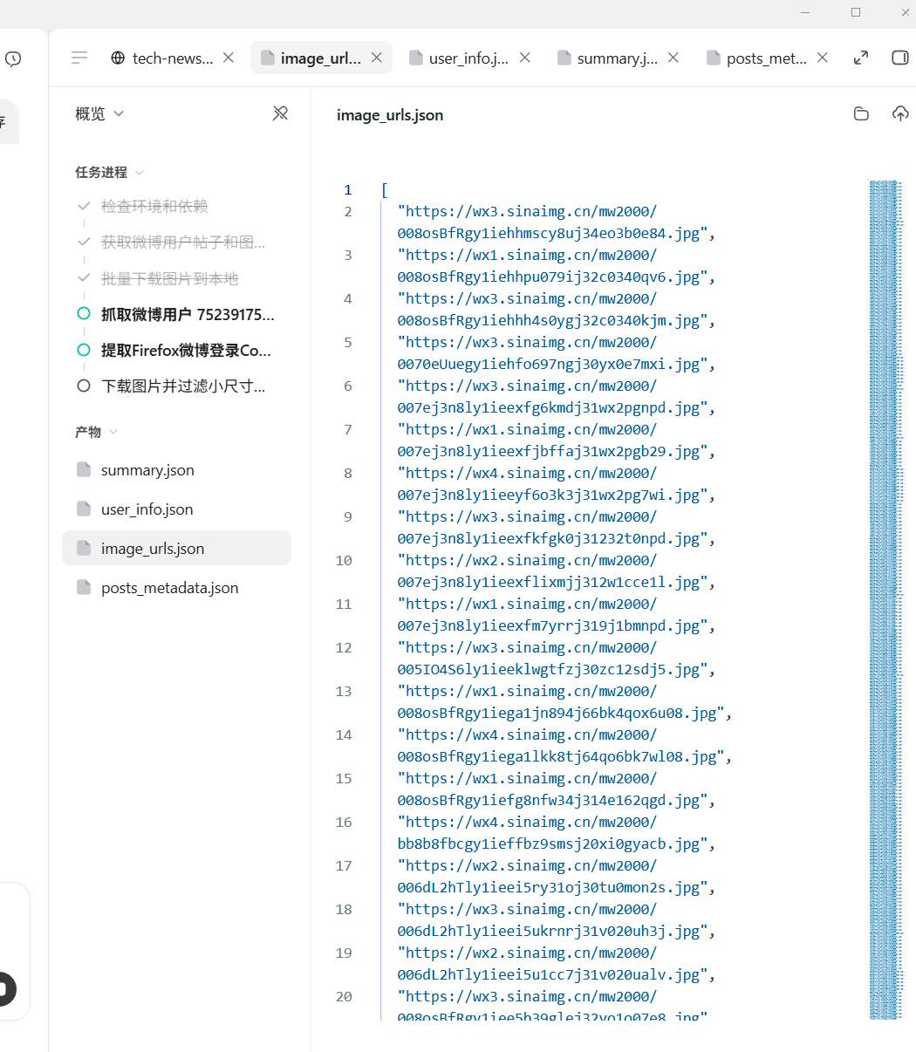Click the URL ending in 006dL2hTly1ieei5ry31oj30tu0mon2s.jpg
Image resolution: width=916 pixels, height=1052 pixels.
557,877
